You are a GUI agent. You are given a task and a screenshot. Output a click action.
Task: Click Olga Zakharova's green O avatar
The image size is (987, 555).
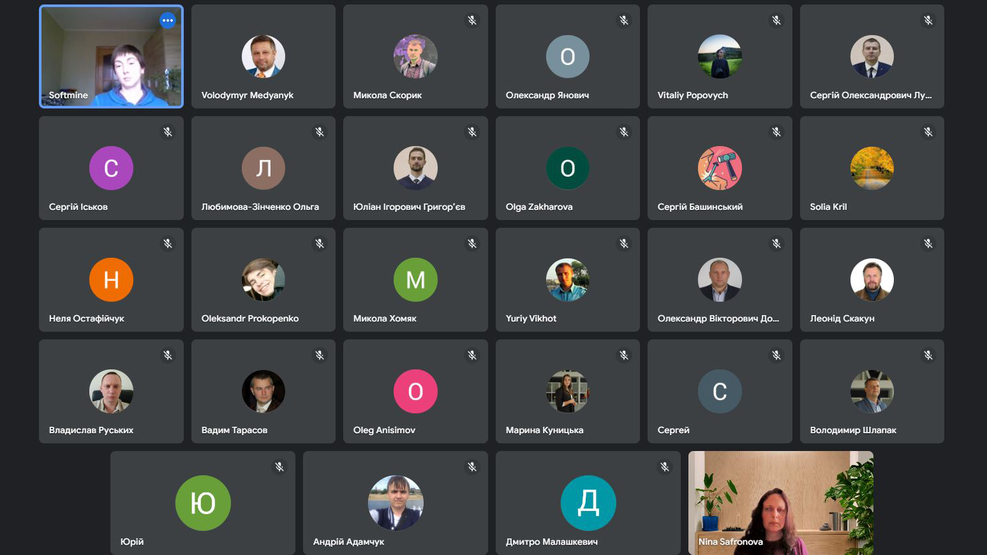[568, 168]
